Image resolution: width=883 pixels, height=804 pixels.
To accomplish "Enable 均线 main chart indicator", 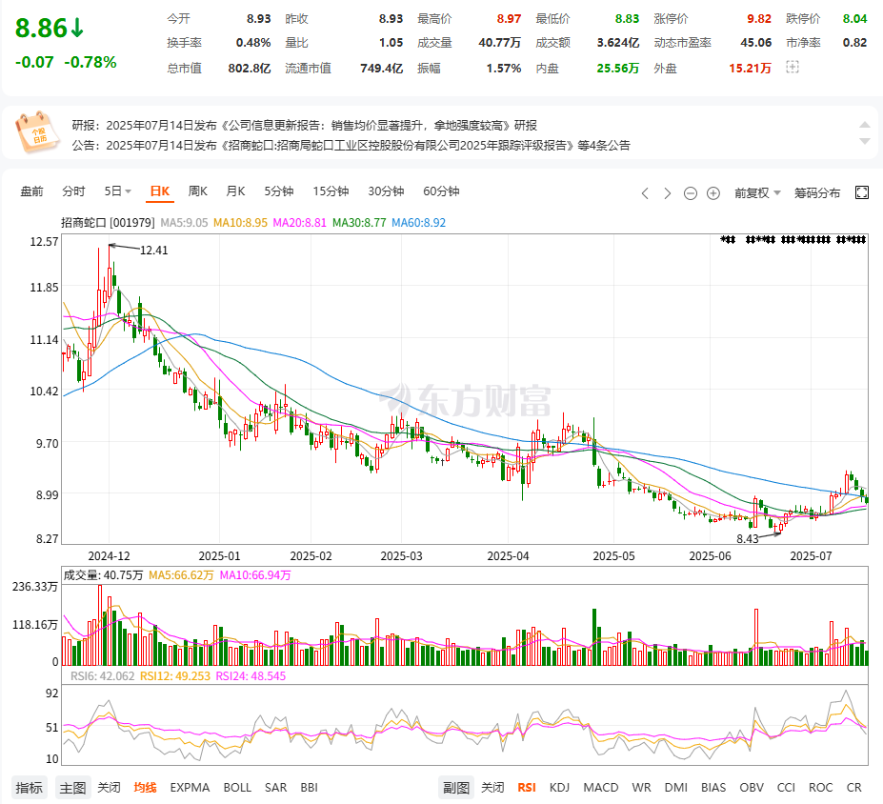I will click(x=145, y=787).
